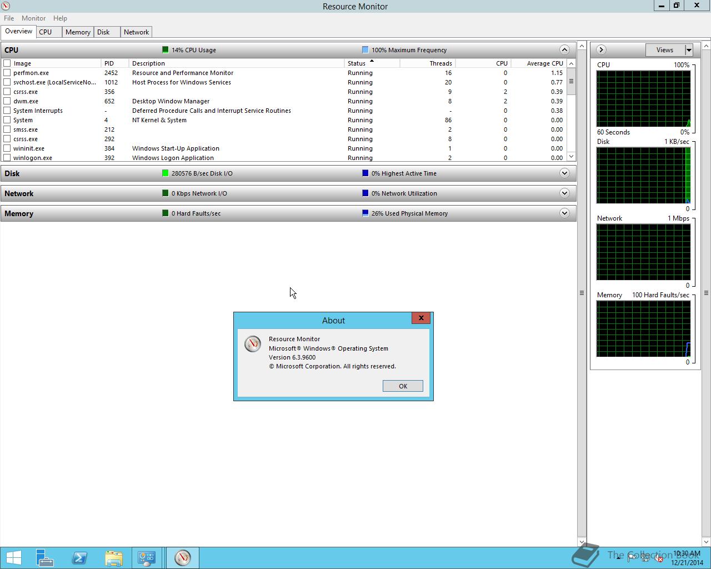The image size is (711, 569).
Task: Click the green Disk I/O indicator square
Action: pyautogui.click(x=165, y=173)
